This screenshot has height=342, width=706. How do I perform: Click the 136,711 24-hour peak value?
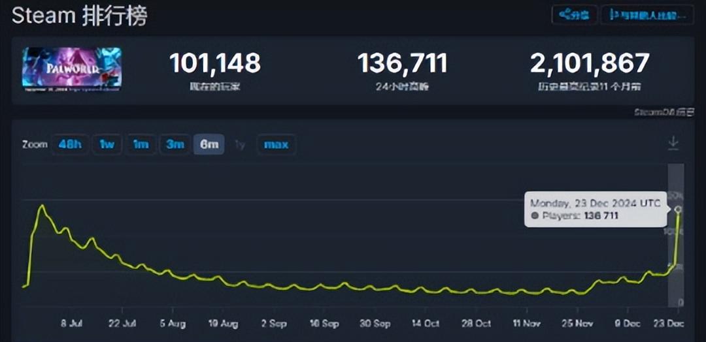pos(402,64)
